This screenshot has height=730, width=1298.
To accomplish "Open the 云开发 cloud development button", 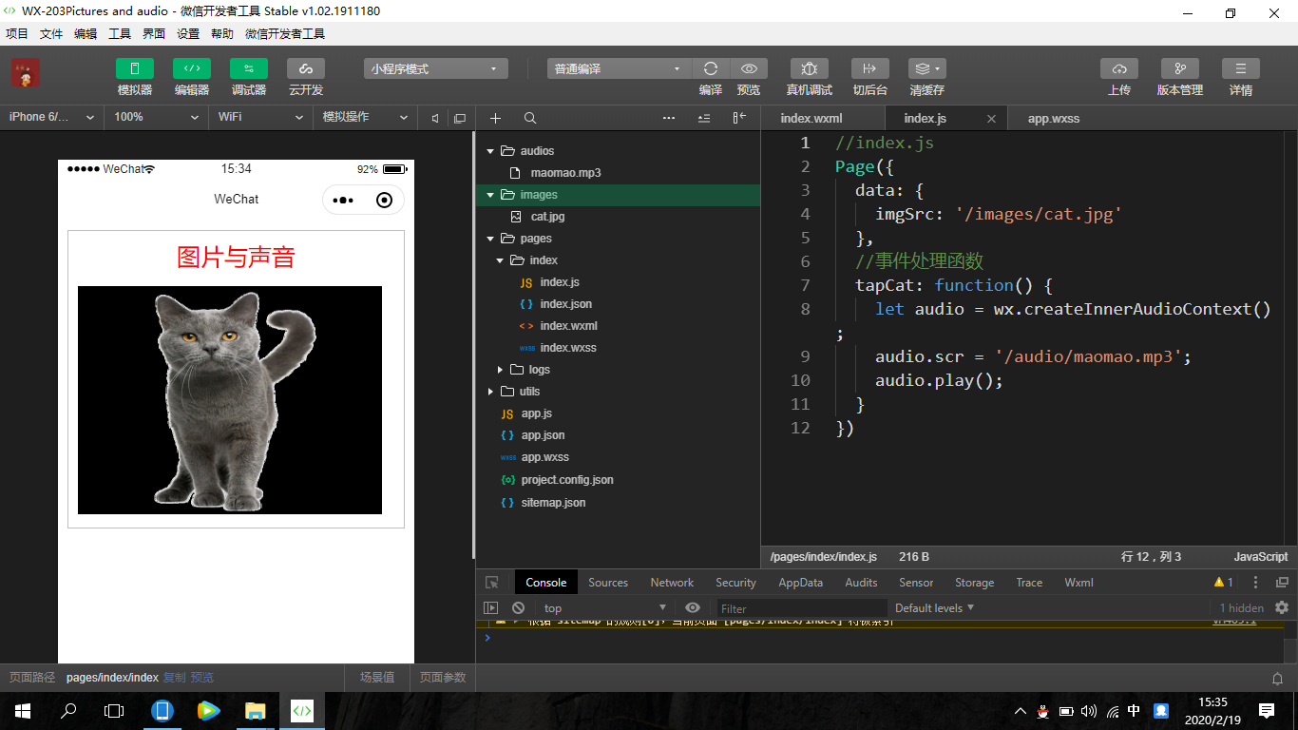I will tap(306, 68).
